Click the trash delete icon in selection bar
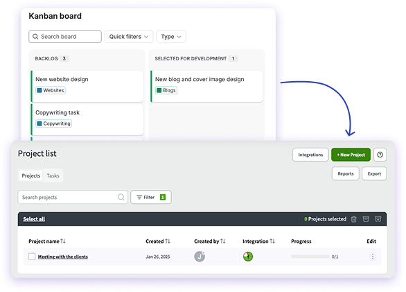 353,219
